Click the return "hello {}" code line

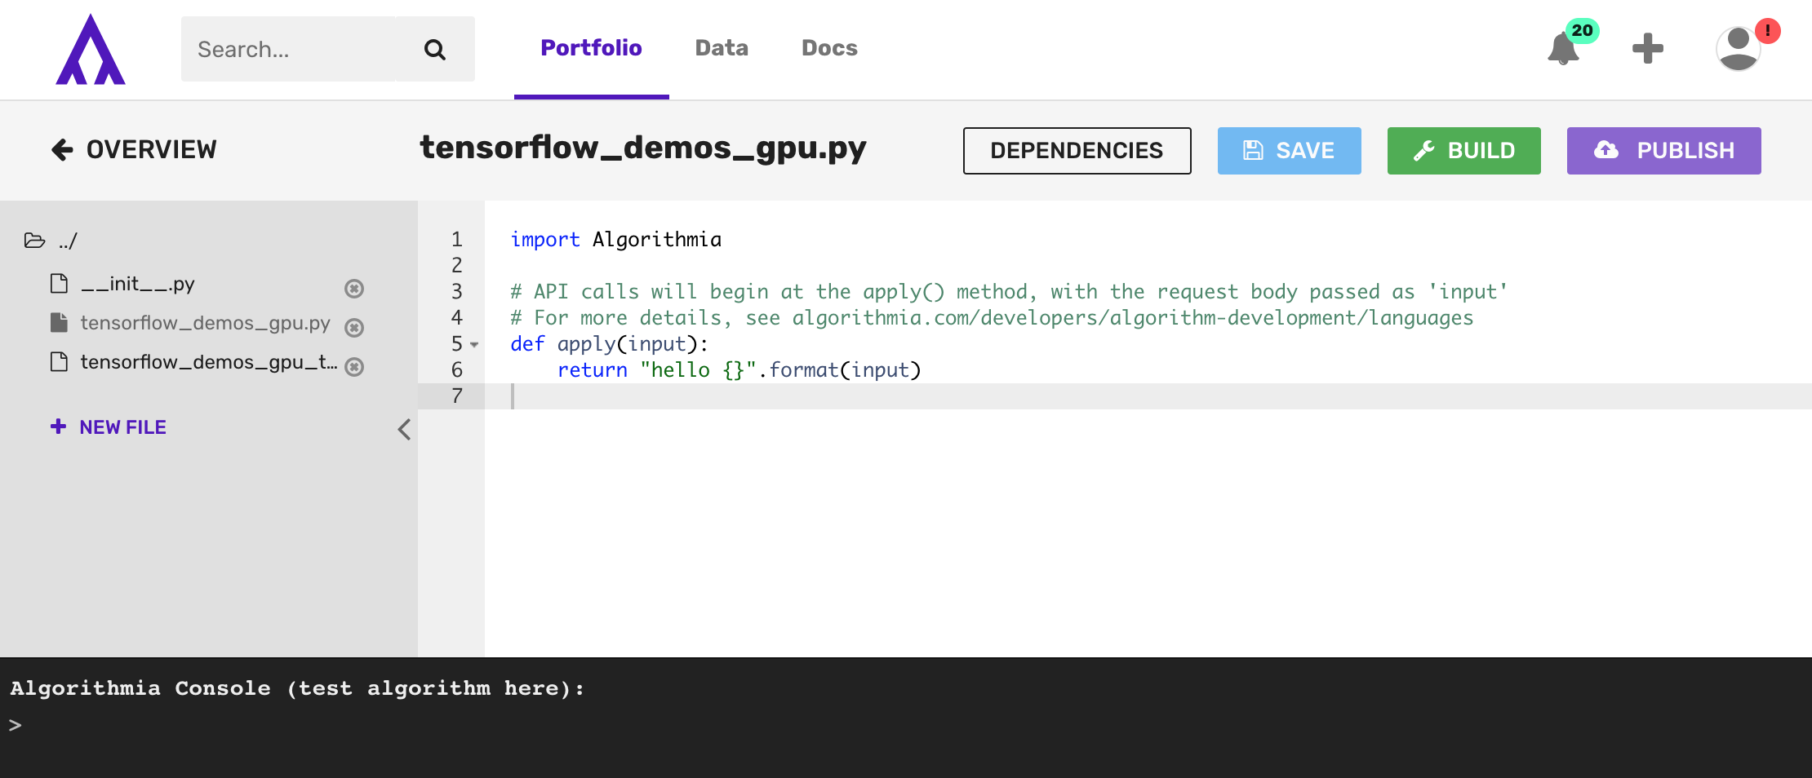pyautogui.click(x=739, y=369)
